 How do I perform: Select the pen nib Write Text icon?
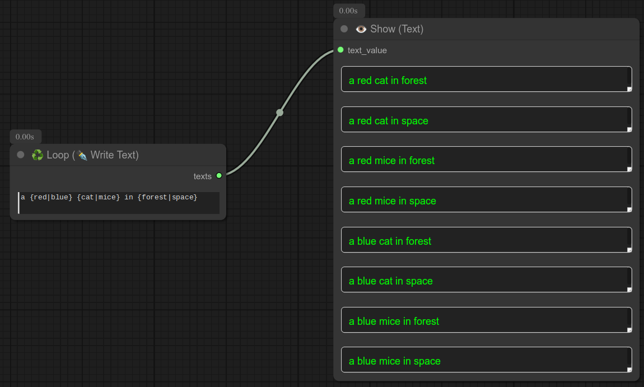click(x=82, y=155)
